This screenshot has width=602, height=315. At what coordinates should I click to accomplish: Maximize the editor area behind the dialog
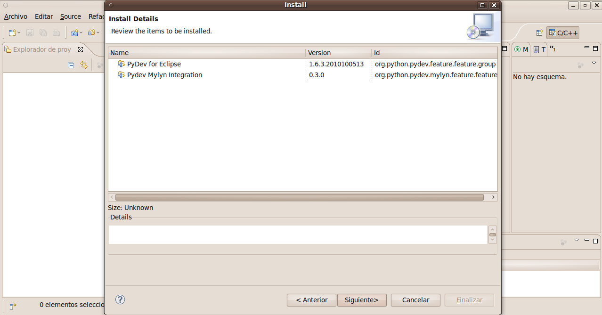click(504, 48)
